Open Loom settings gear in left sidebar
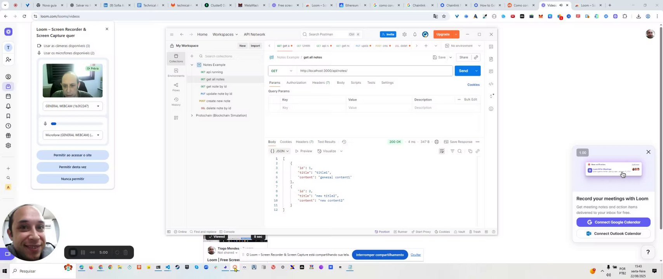Image resolution: width=663 pixels, height=279 pixels. (8, 145)
